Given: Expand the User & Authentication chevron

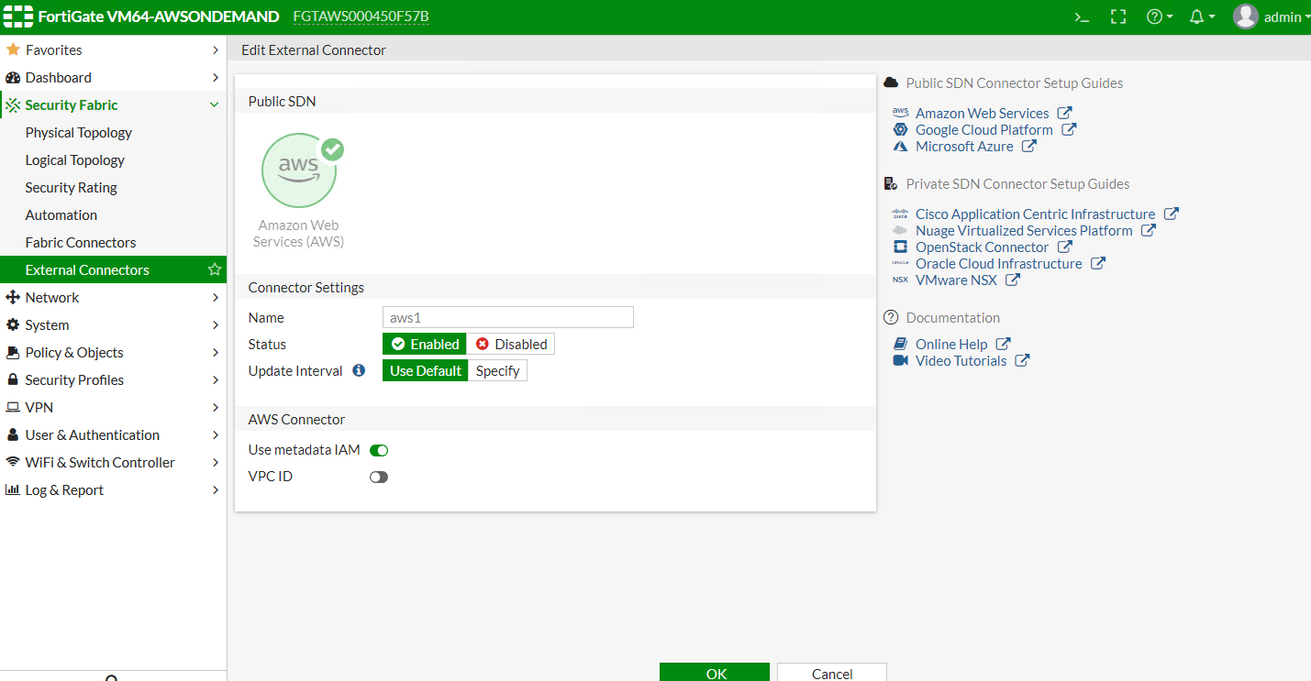Looking at the screenshot, I should [216, 434].
